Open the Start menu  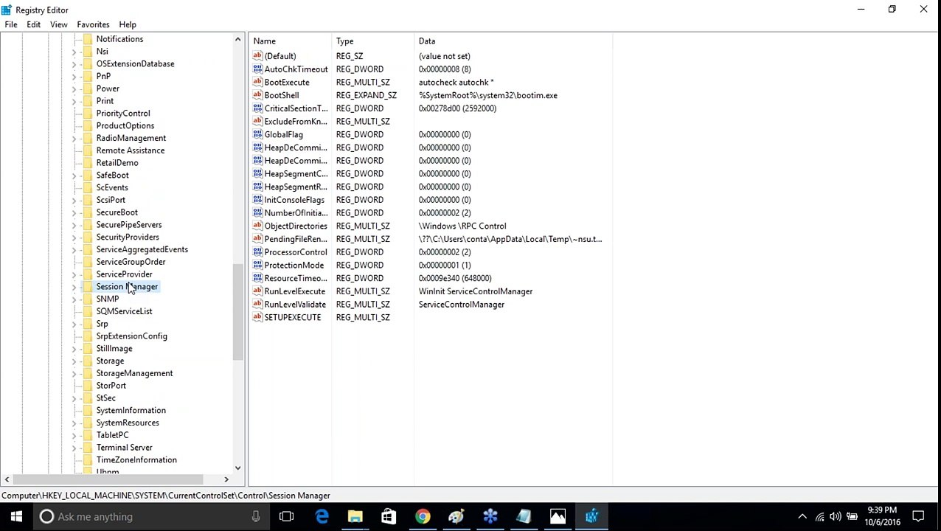16,516
